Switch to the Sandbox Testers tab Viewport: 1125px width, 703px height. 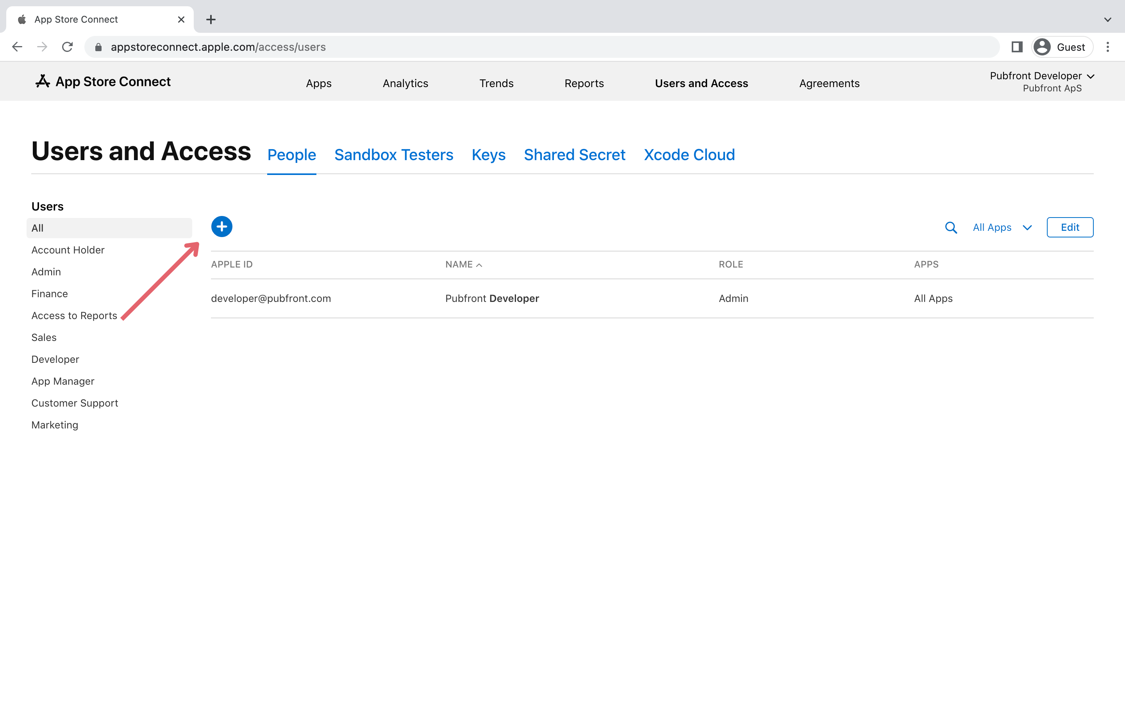pos(393,155)
